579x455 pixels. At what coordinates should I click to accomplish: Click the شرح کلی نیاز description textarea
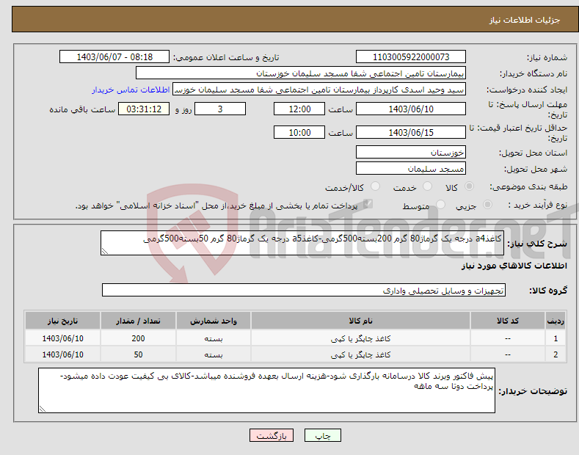click(302, 243)
